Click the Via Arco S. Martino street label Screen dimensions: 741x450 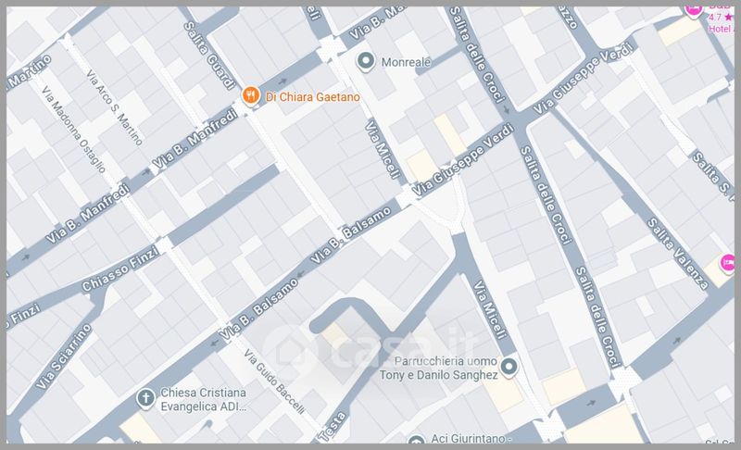(114, 107)
